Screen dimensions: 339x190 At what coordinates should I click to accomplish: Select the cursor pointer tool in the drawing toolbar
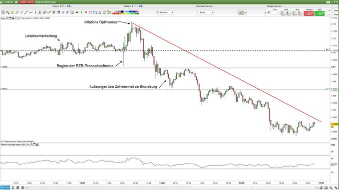click(x=3, y=12)
